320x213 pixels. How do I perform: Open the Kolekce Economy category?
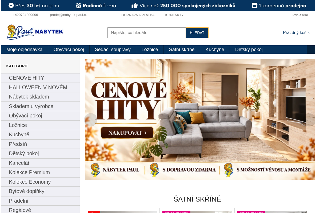[x=40, y=182]
